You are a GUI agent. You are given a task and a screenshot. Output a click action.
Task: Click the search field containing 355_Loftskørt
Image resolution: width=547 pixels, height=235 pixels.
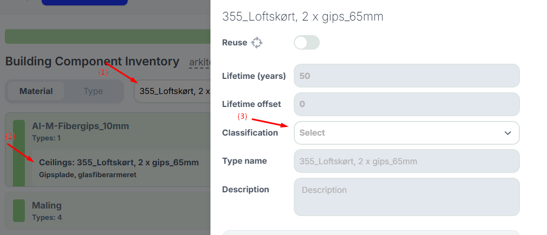172,91
